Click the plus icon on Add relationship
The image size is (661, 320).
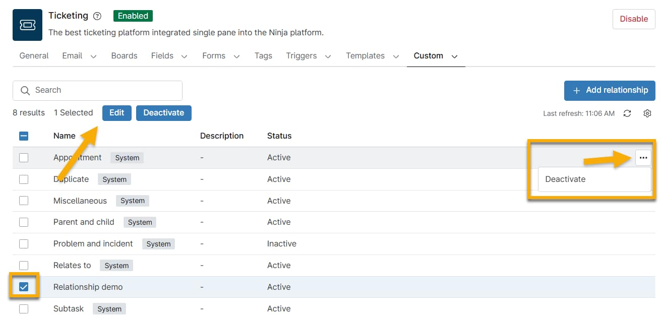point(576,90)
